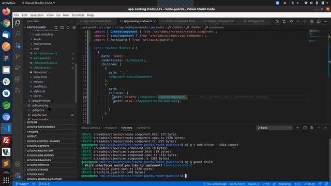Image resolution: width=331 pixels, height=186 pixels.
Task: Open Slack from the dock
Action: [6, 82]
